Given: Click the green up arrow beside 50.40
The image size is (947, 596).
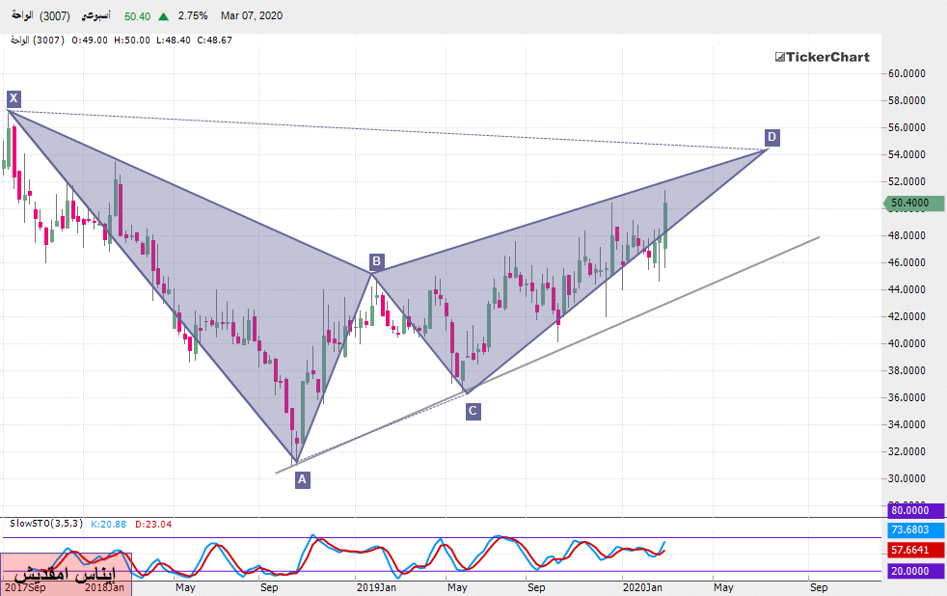Looking at the screenshot, I should pyautogui.click(x=164, y=16).
